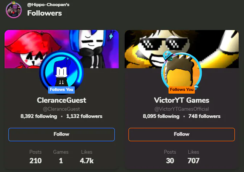
Task: Open the CleranceGuest display name
Action: 61,100
